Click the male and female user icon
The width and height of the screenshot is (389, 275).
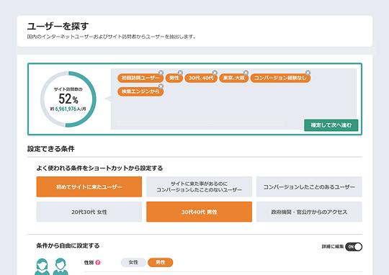coord(51,266)
